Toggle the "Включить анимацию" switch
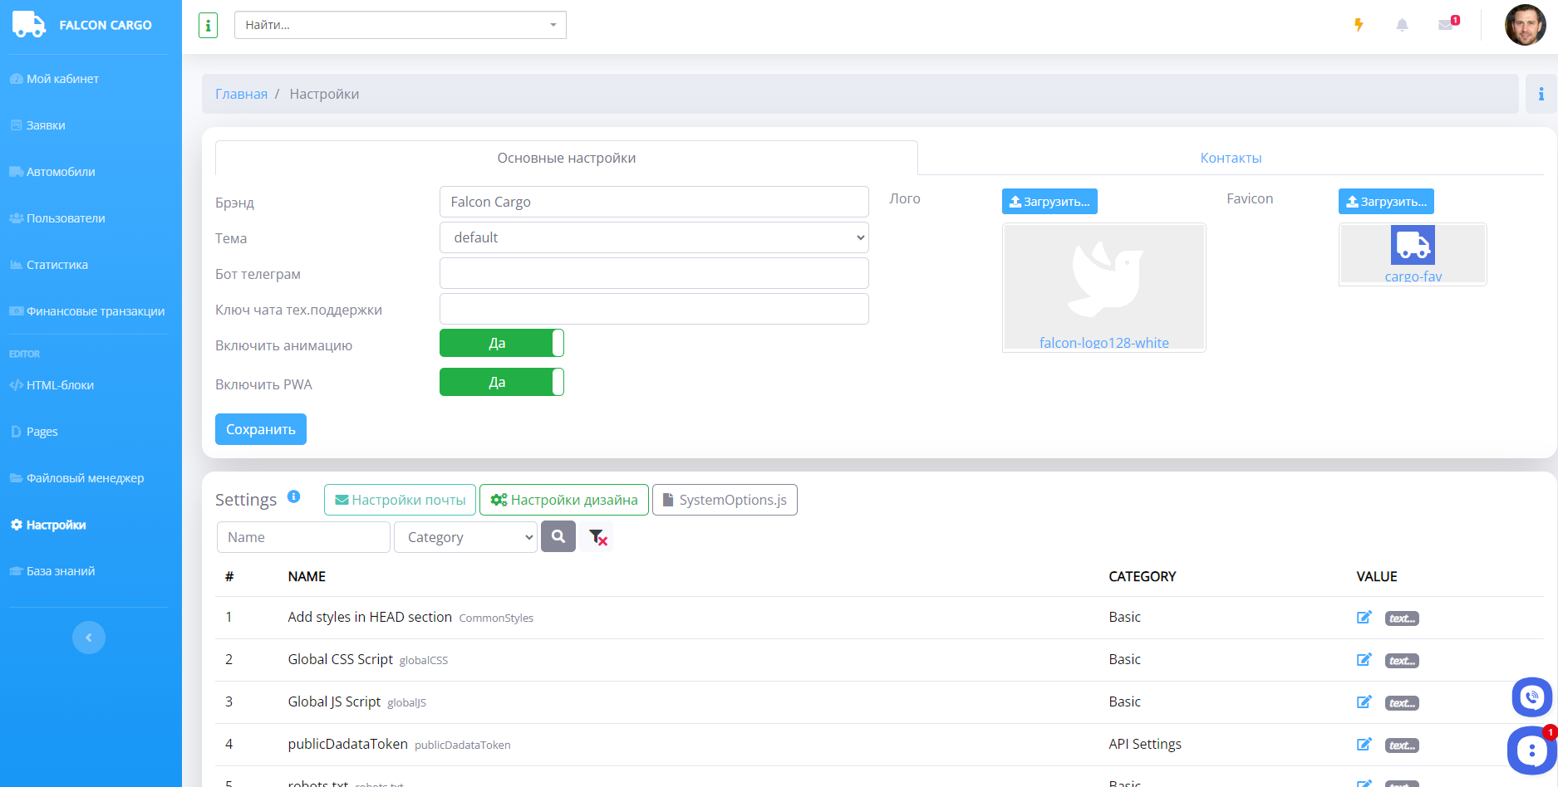The image size is (1558, 787). pos(501,344)
